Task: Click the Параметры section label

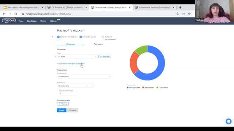Action: 62,70
